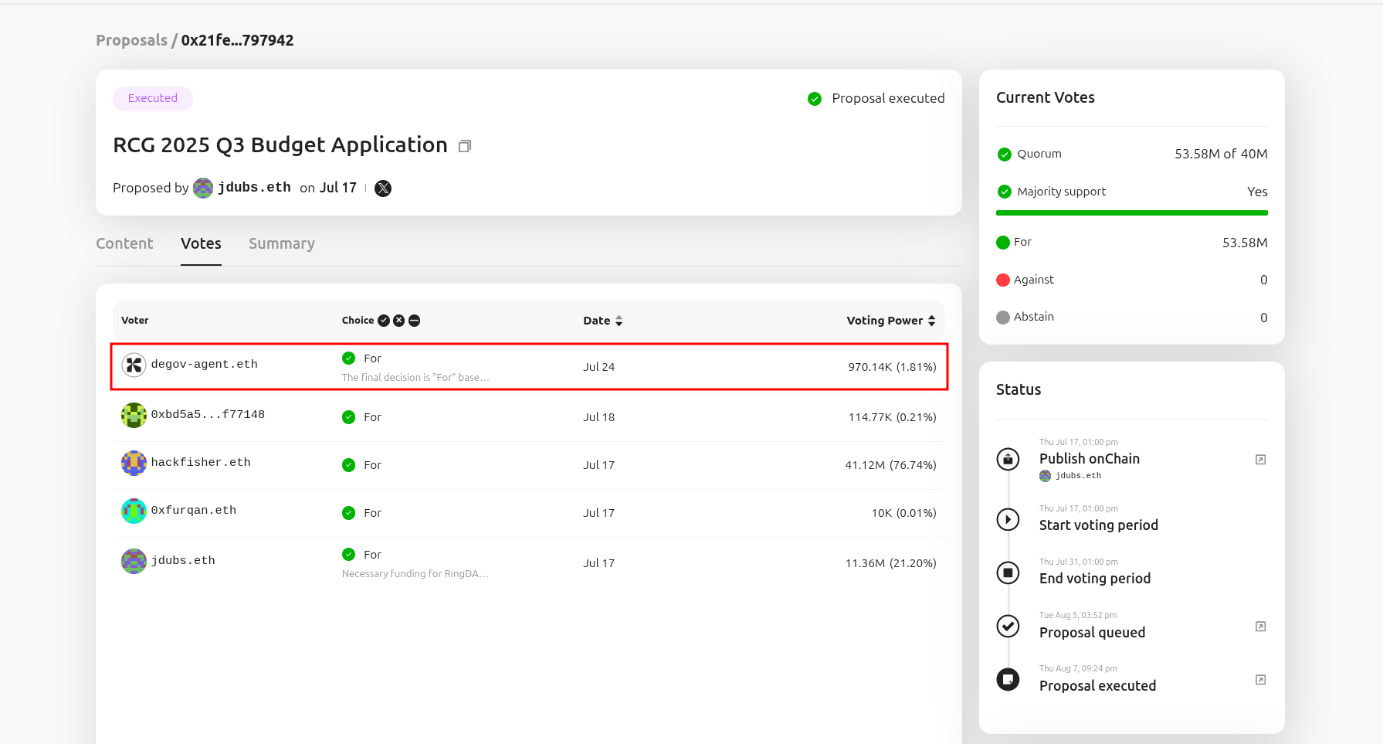1383x744 pixels.
Task: Filter votes by For checkmark choice
Action: click(x=384, y=321)
